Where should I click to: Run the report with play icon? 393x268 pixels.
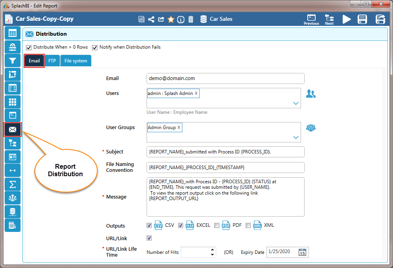tap(346, 19)
